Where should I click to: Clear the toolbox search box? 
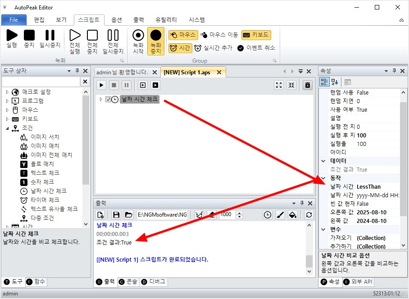click(85, 82)
